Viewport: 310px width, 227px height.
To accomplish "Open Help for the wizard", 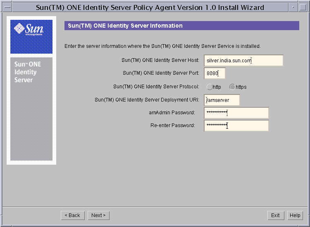I will point(295,215).
